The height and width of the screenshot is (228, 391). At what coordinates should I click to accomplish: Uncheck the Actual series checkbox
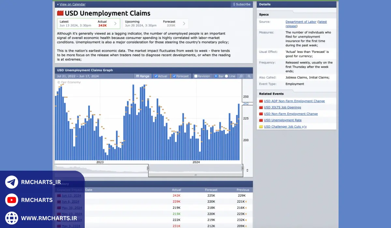point(156,76)
